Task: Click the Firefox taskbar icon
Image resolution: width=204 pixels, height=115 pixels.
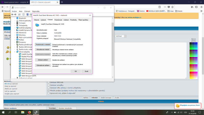Action: point(29,112)
